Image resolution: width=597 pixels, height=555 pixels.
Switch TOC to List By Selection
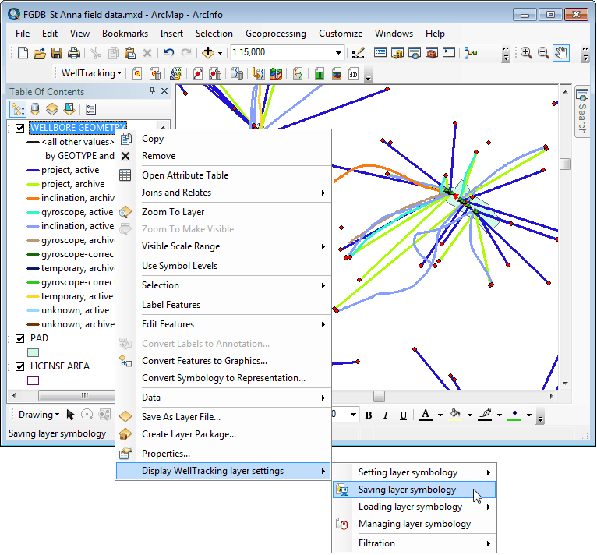[x=69, y=109]
